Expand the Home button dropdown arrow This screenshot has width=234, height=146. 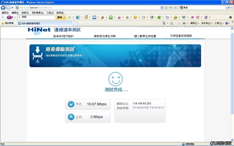[x=167, y=23]
